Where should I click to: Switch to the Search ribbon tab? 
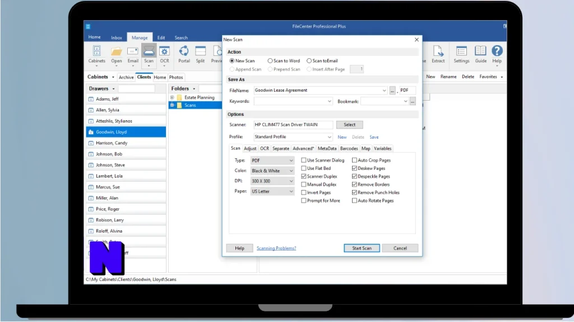pyautogui.click(x=181, y=37)
